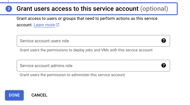Click the DONE button
This screenshot has width=190, height=105.
[14, 95]
